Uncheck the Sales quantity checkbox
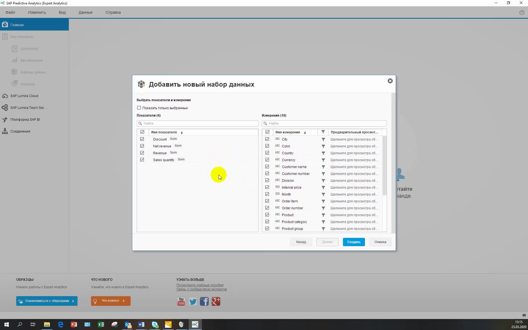Screen dimensions: 528x330 pyautogui.click(x=142, y=160)
